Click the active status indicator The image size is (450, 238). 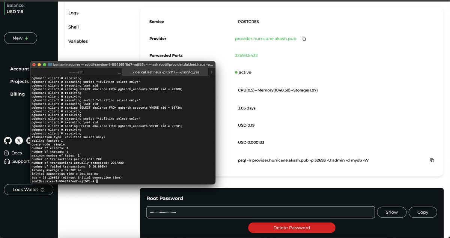[243, 73]
